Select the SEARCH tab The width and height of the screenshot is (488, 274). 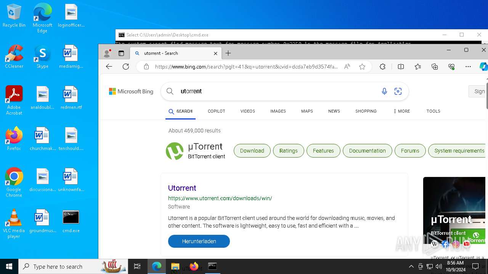180,111
